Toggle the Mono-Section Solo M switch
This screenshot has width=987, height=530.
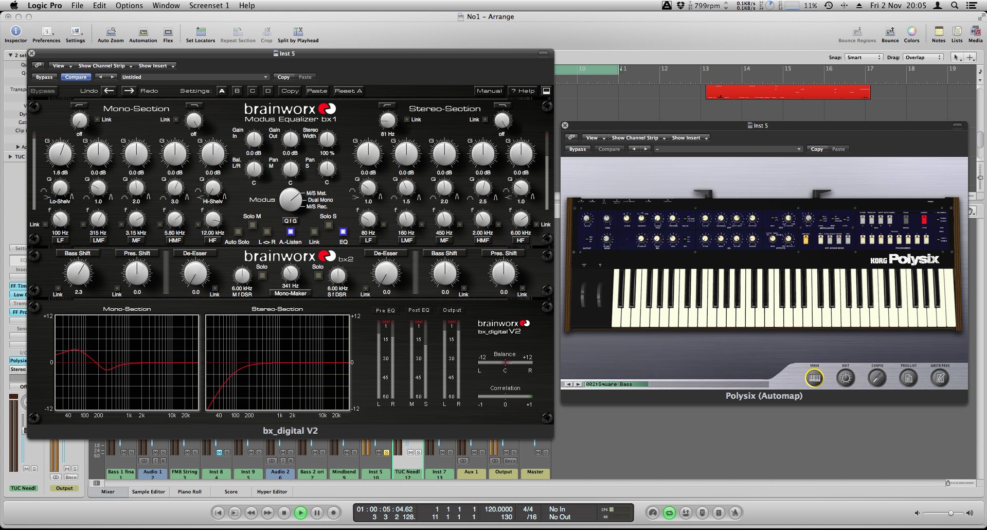[253, 225]
